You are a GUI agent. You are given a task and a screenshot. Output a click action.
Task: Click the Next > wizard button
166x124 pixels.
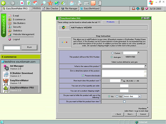click(x=130, y=114)
